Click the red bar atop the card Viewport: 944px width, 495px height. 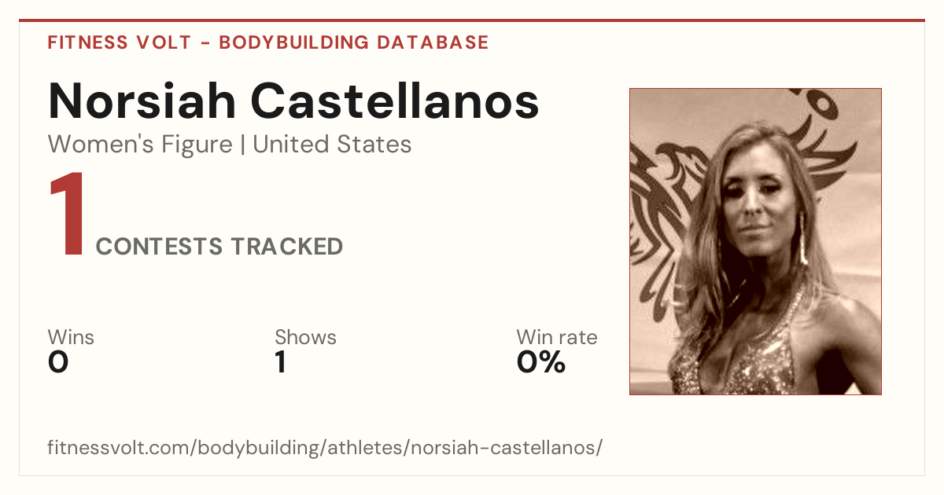(x=472, y=20)
